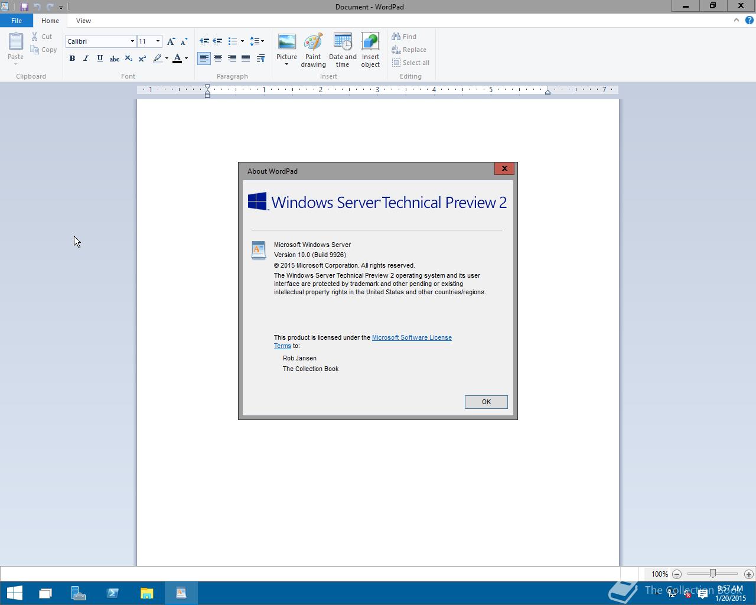
Task: Open the Paragraph settings icon
Action: pos(260,58)
